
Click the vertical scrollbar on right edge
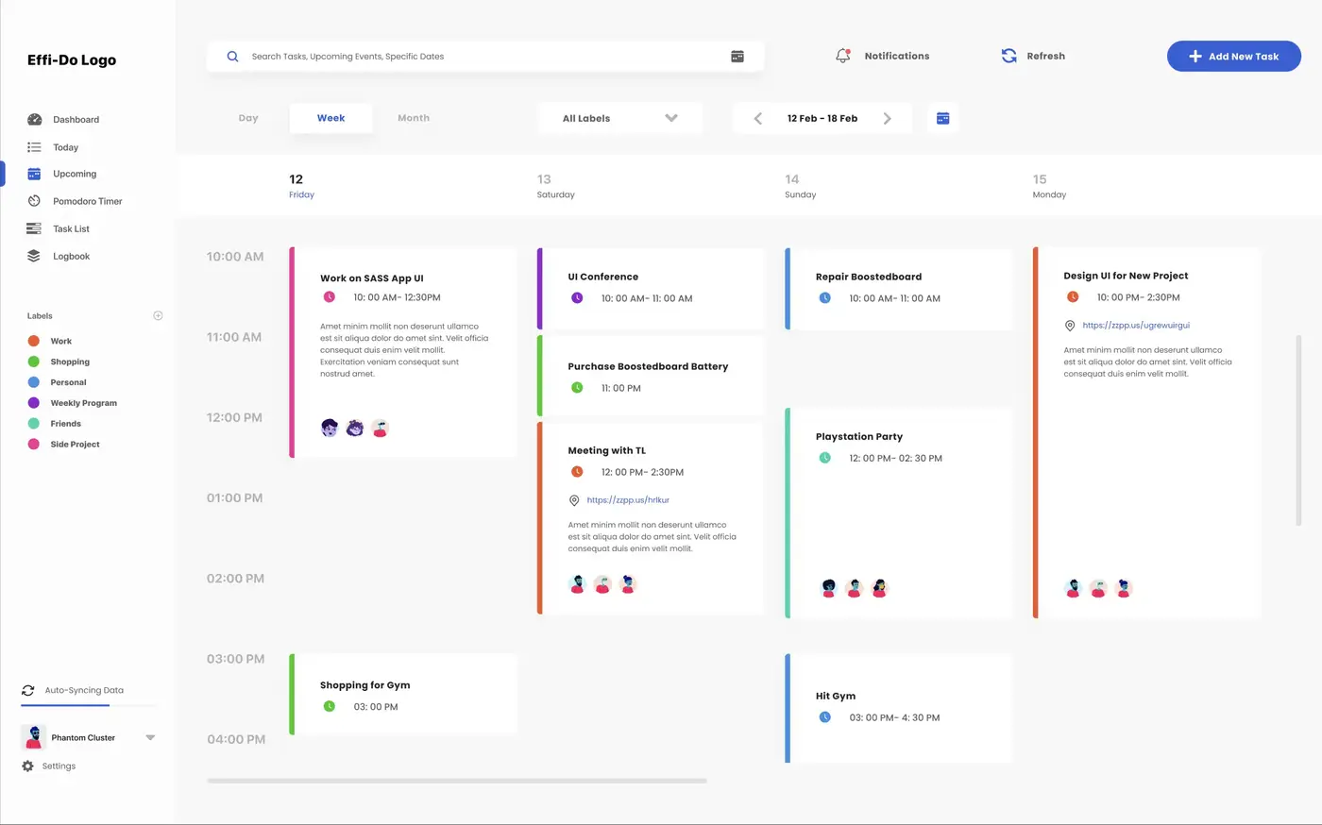[x=1298, y=430]
